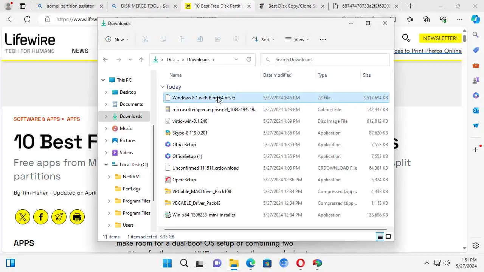Click the email/send share icon on Lifewire page

59,217
